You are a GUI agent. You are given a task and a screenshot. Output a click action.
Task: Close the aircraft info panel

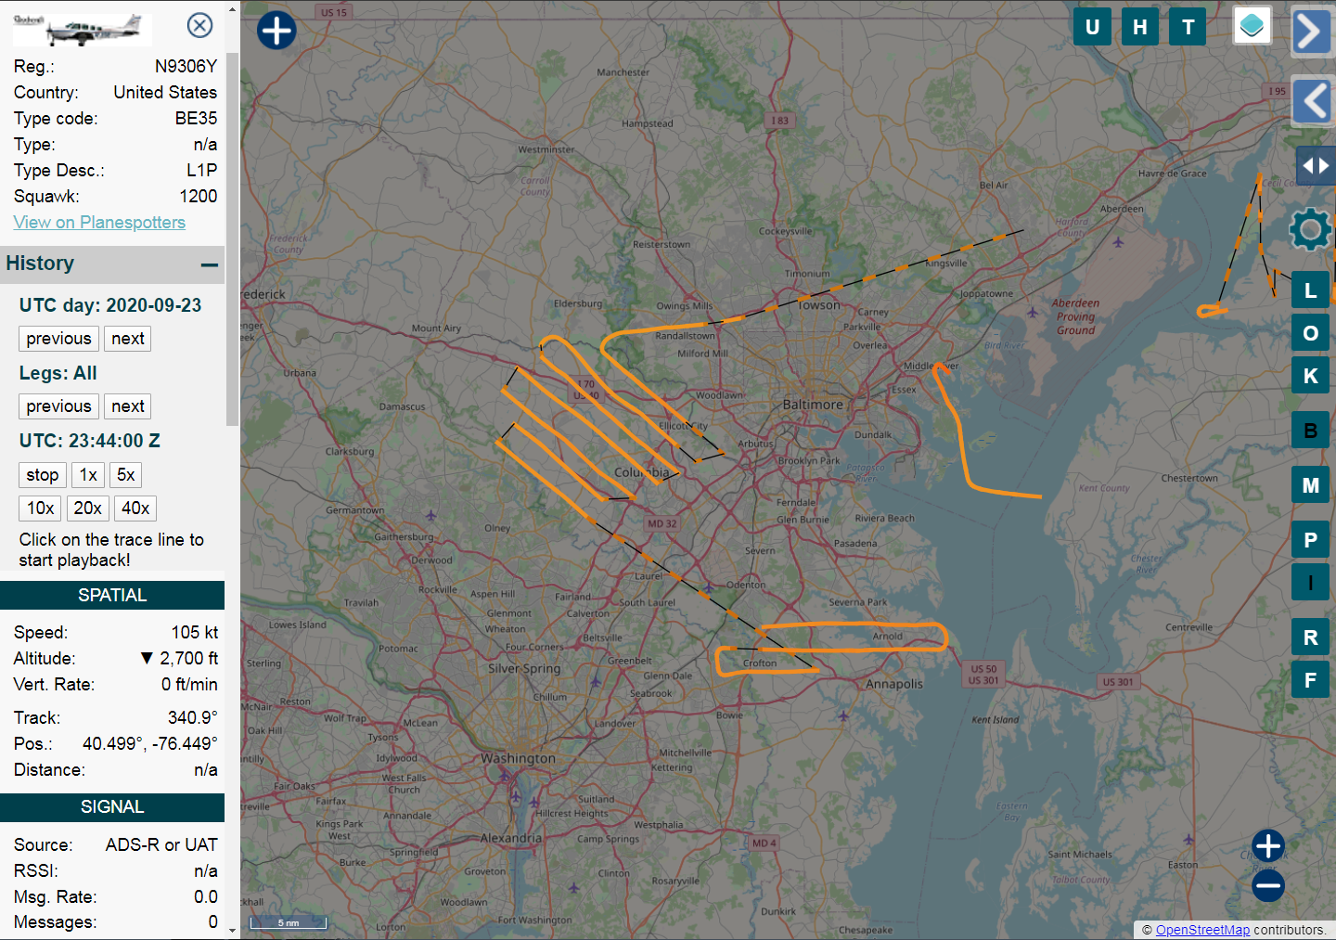coord(199,25)
